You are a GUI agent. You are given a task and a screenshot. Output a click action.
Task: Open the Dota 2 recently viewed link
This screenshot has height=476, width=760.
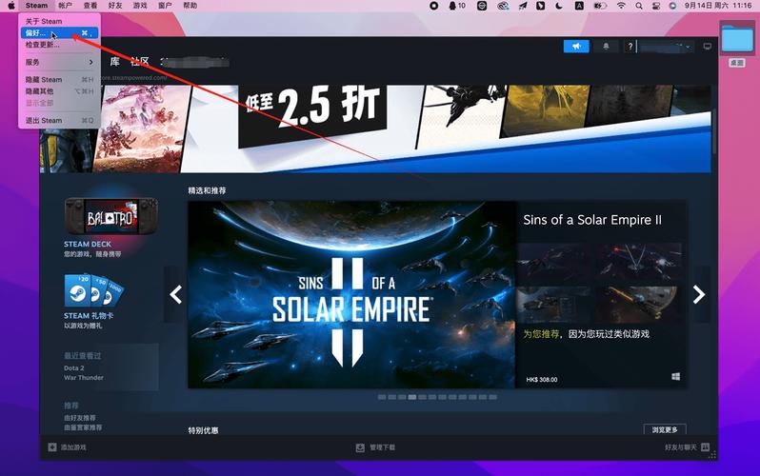(x=73, y=367)
